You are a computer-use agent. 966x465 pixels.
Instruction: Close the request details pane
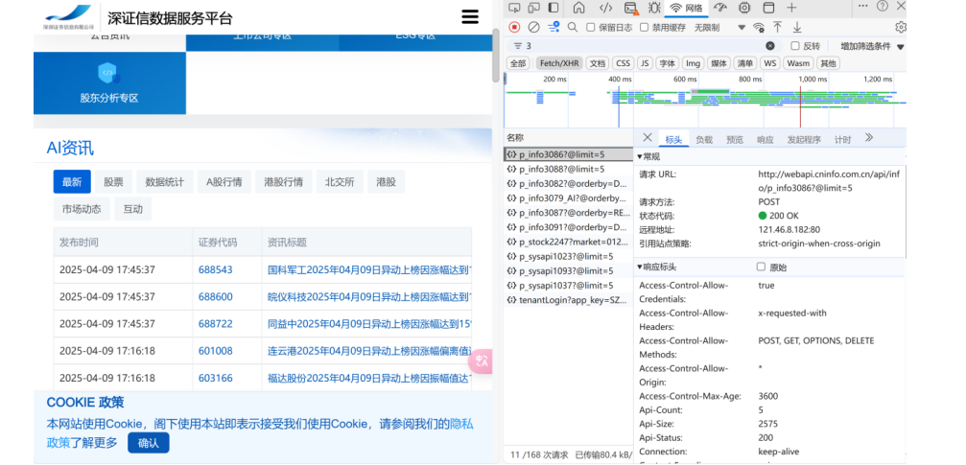(647, 137)
